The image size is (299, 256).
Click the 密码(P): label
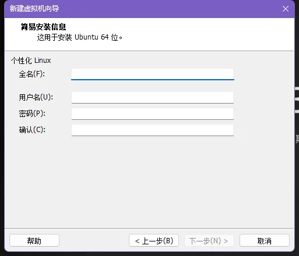(32, 113)
